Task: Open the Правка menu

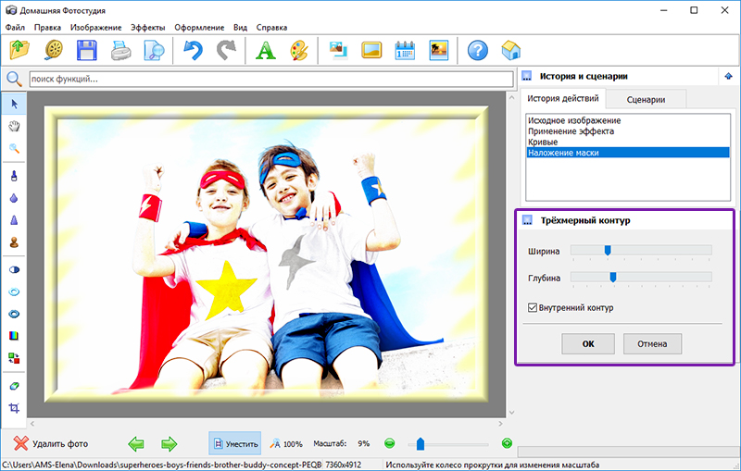Action: click(47, 28)
